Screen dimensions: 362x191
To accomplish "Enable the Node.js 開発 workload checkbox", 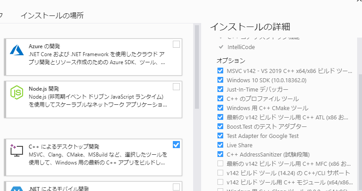I will pyautogui.click(x=176, y=87).
